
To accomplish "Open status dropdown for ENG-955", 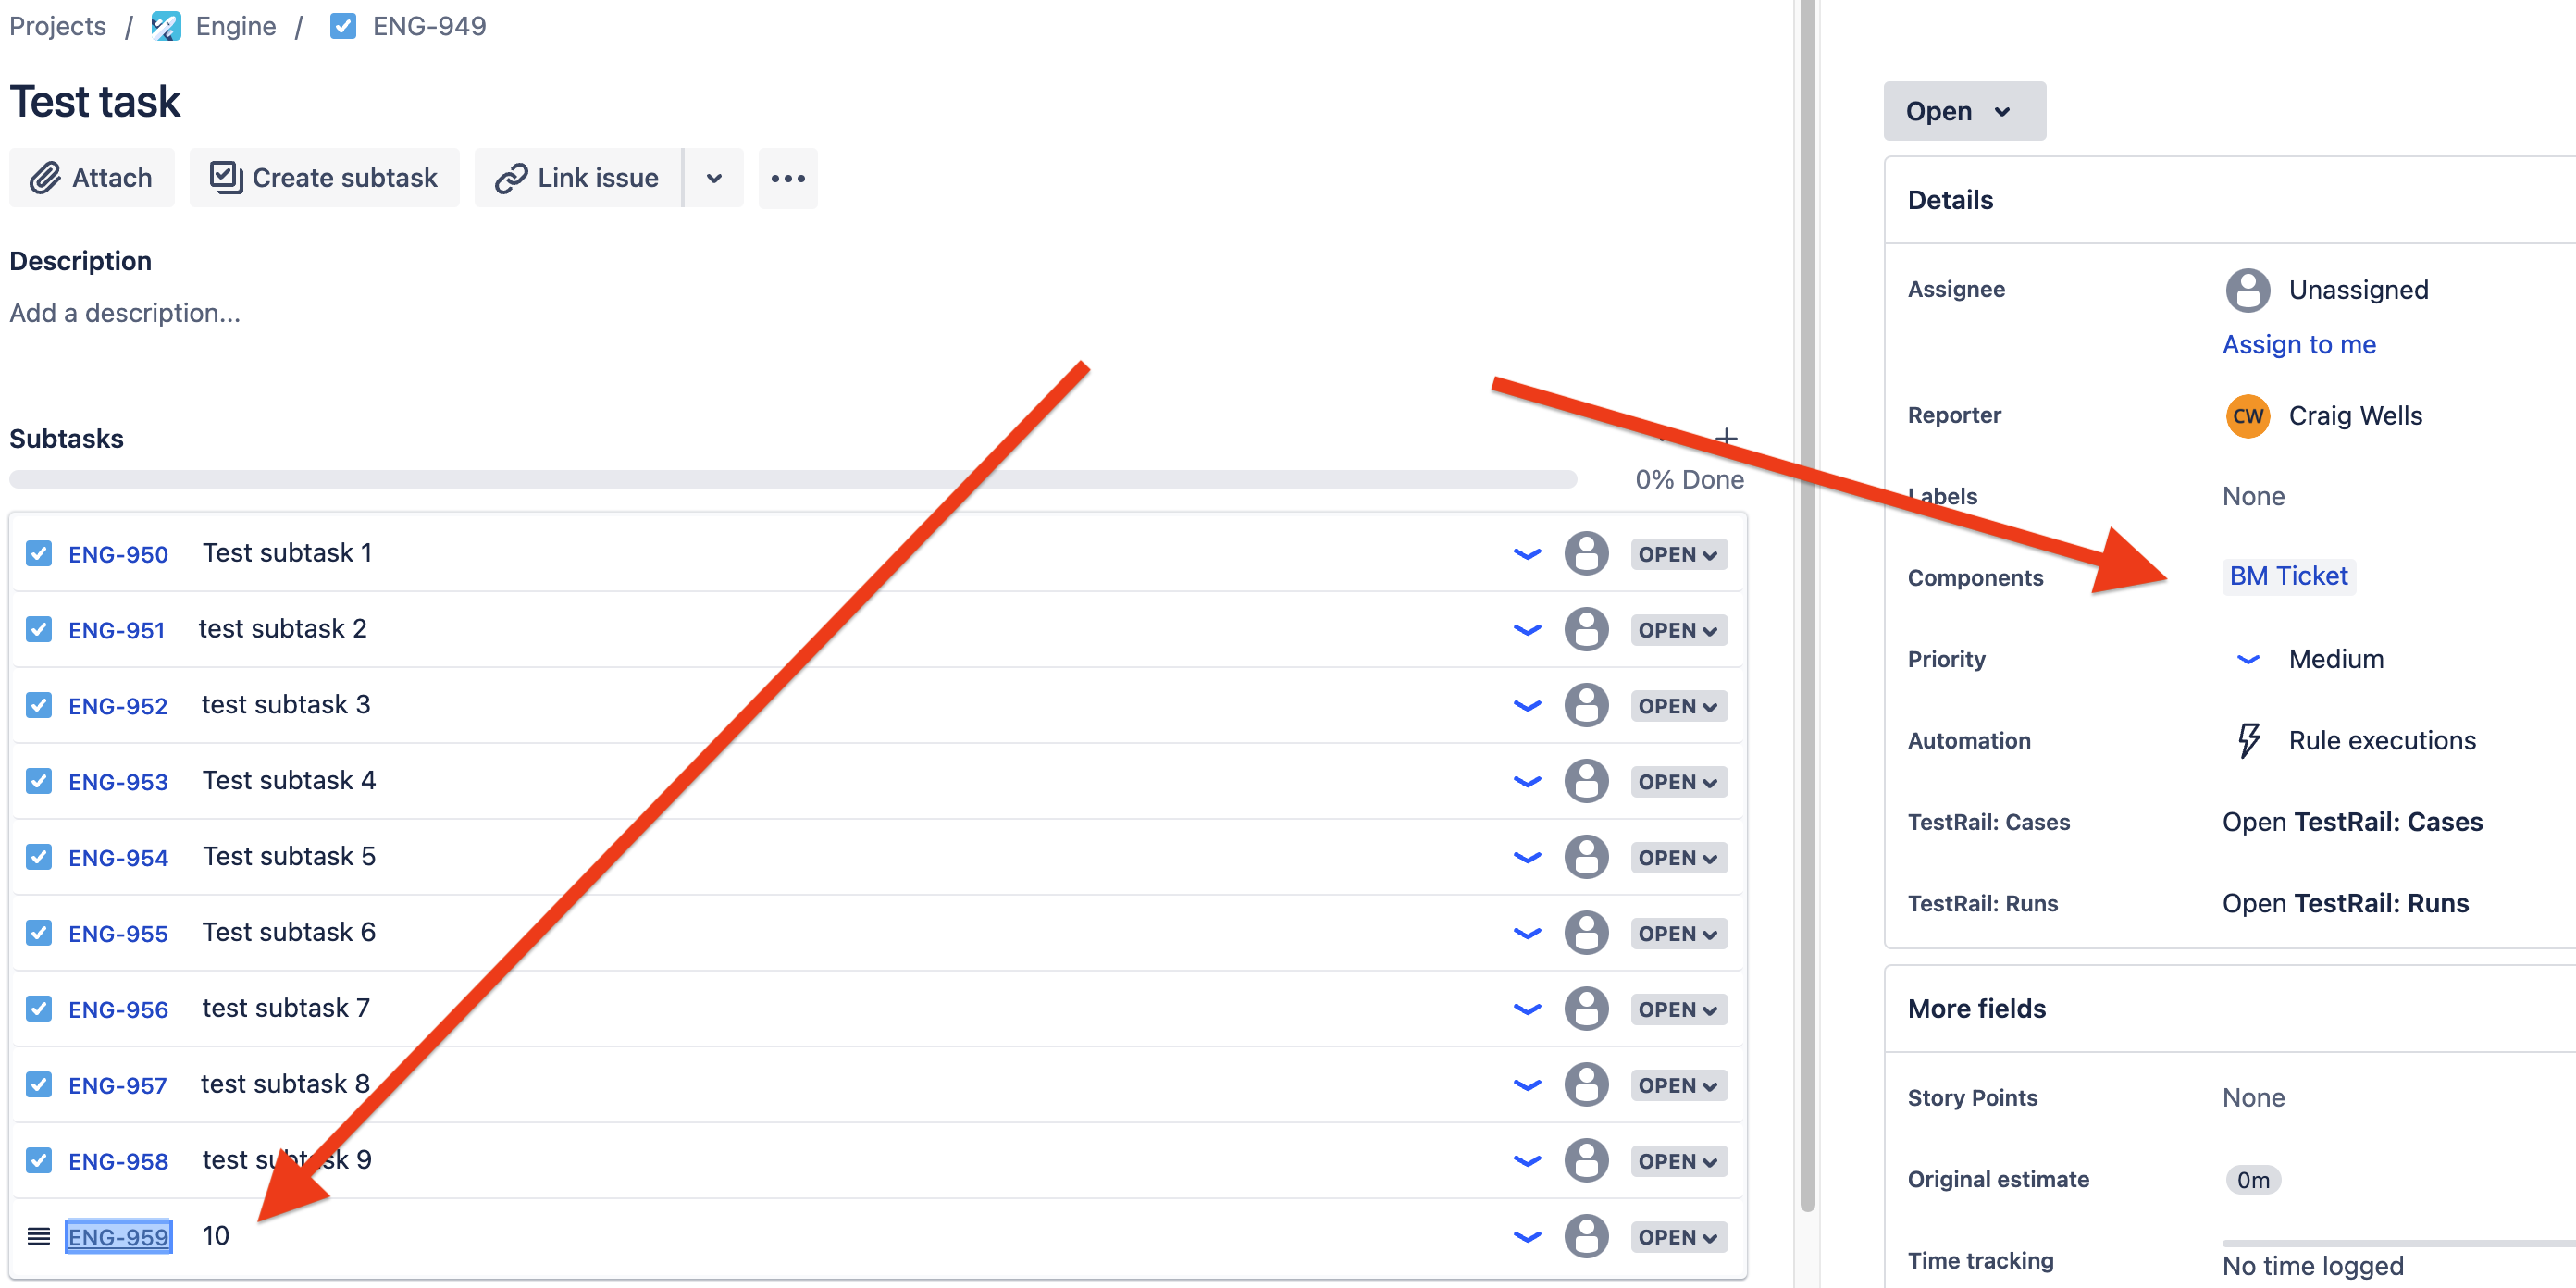I will pos(1678,934).
